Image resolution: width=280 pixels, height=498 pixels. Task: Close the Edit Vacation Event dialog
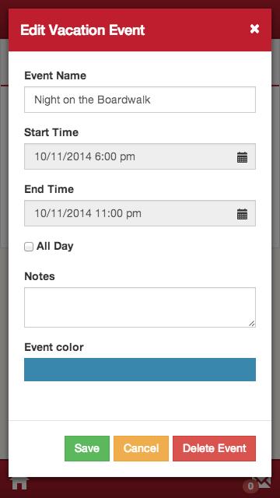pyautogui.click(x=254, y=30)
